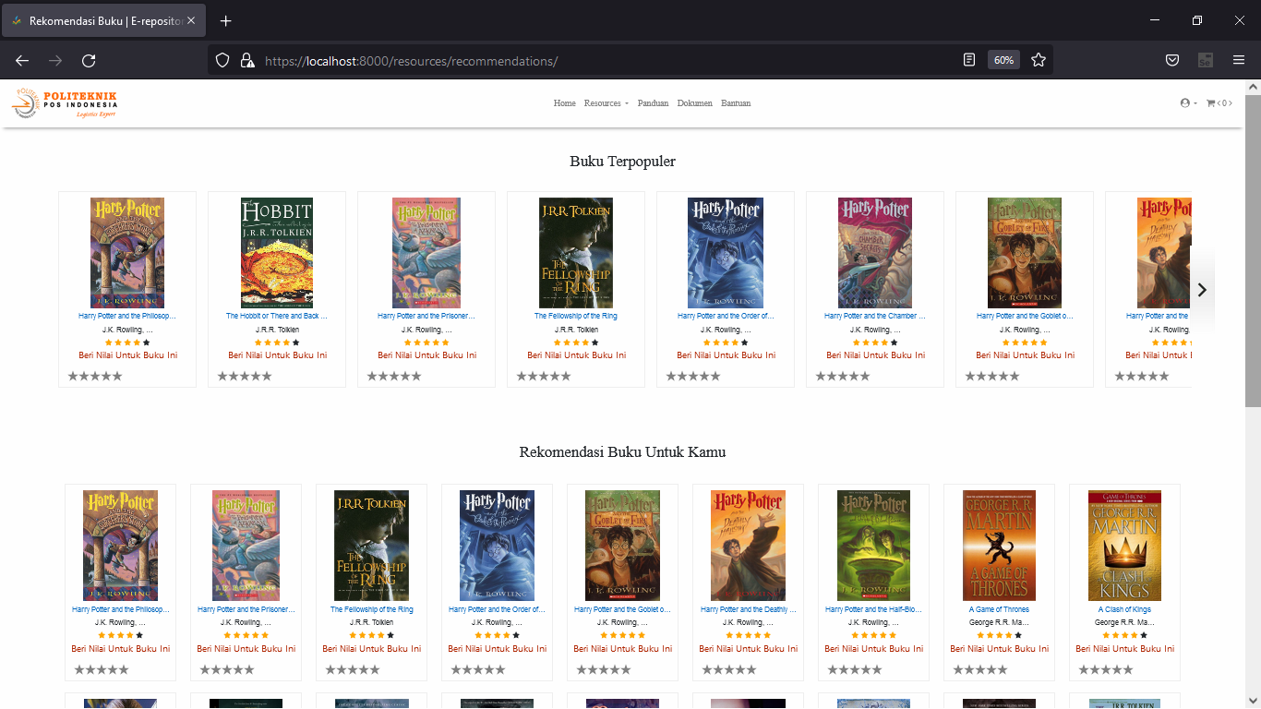Reset the 60% zoom level badge
1261x709 pixels.
click(1003, 60)
